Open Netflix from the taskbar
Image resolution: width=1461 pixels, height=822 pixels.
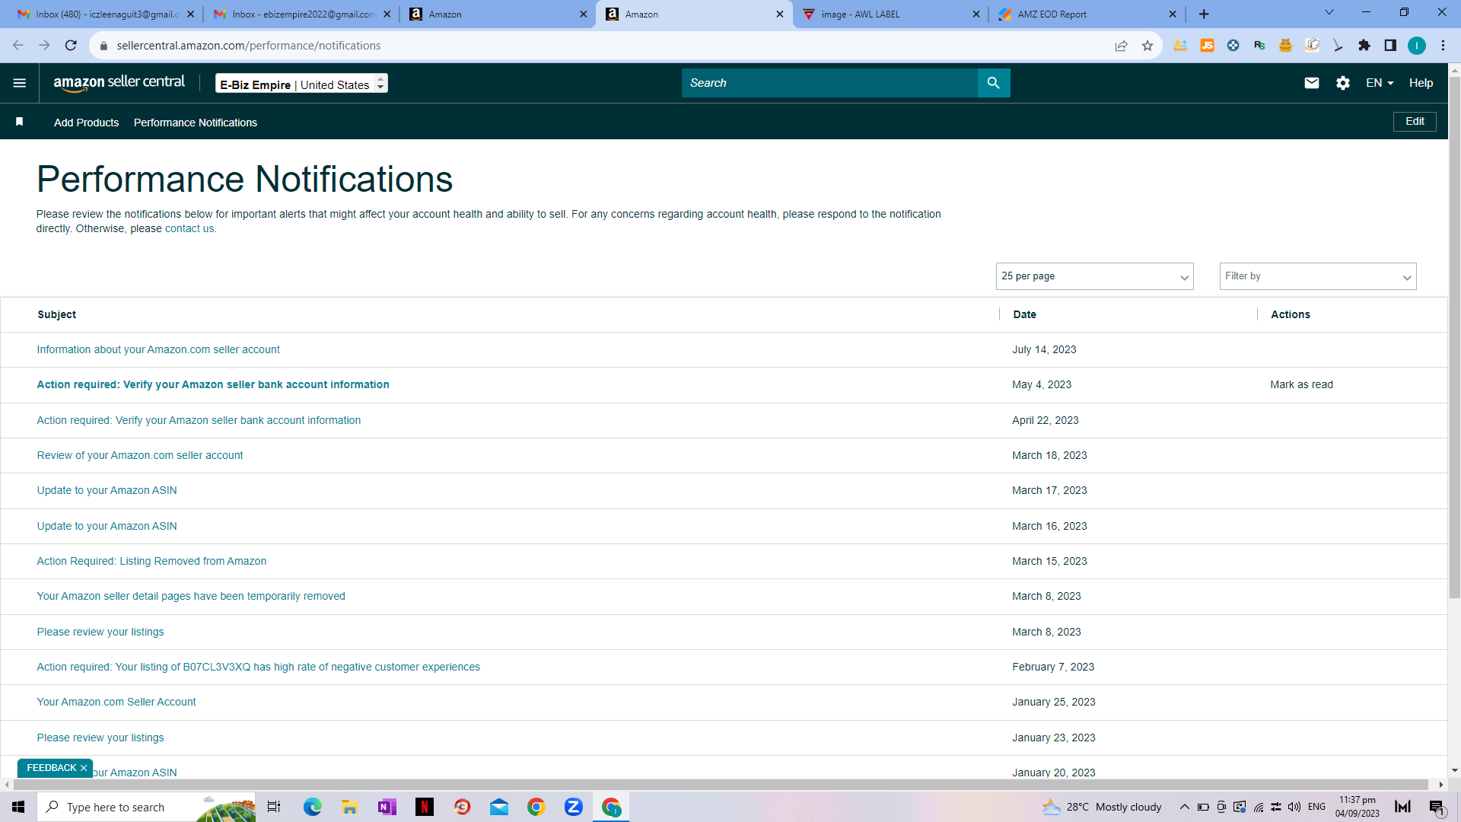pyautogui.click(x=425, y=807)
